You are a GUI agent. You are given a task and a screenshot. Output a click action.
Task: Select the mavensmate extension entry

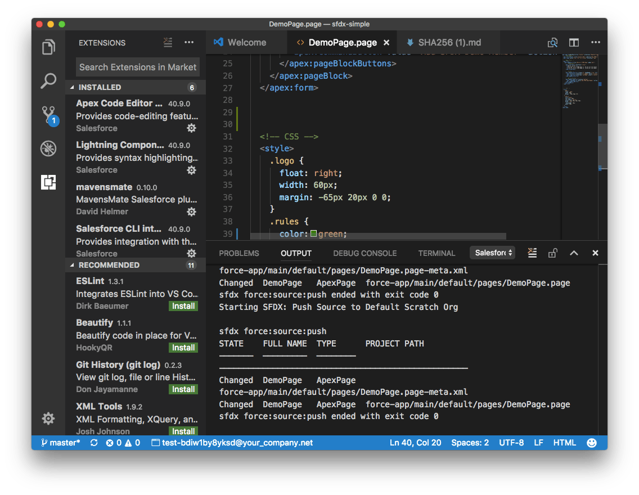click(x=136, y=199)
